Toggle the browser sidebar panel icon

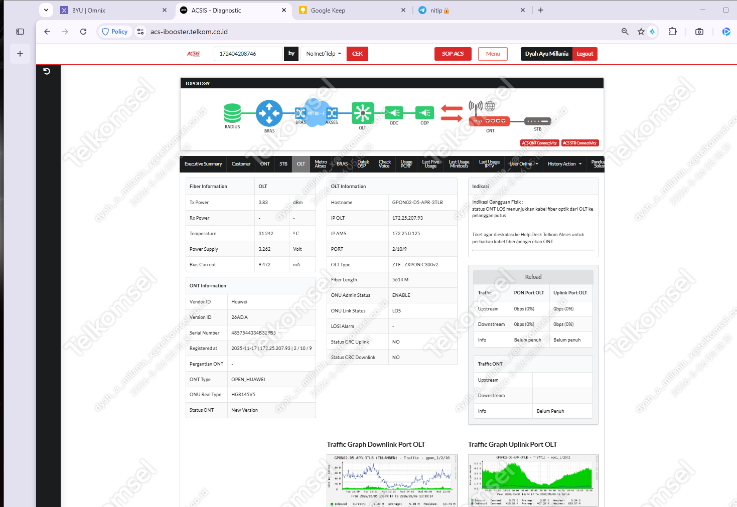20,32
